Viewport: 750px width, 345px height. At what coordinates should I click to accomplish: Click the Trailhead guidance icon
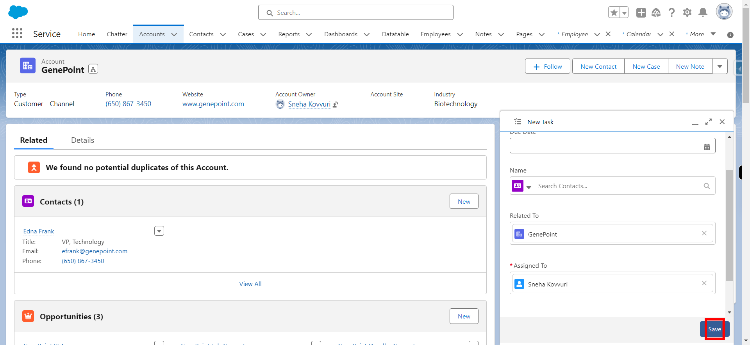pyautogui.click(x=656, y=12)
